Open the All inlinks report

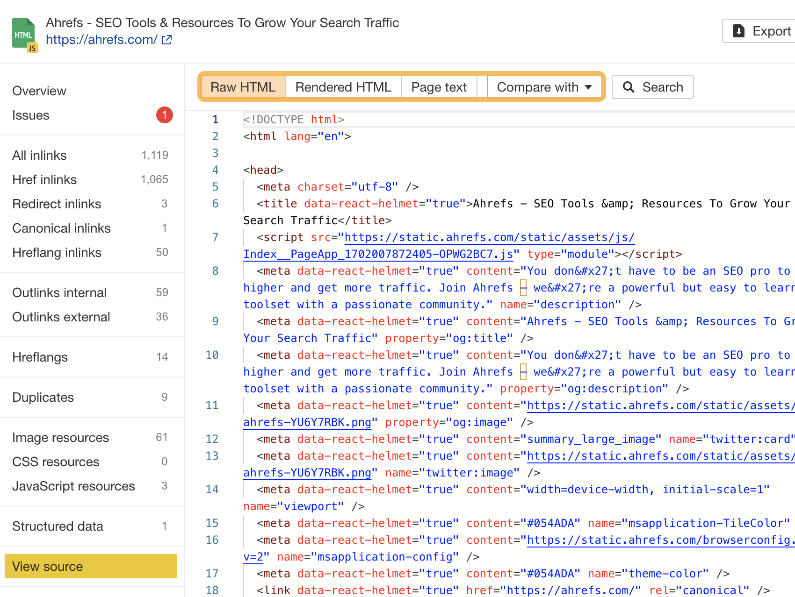39,155
